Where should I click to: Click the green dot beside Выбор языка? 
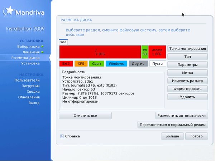coord(42,47)
